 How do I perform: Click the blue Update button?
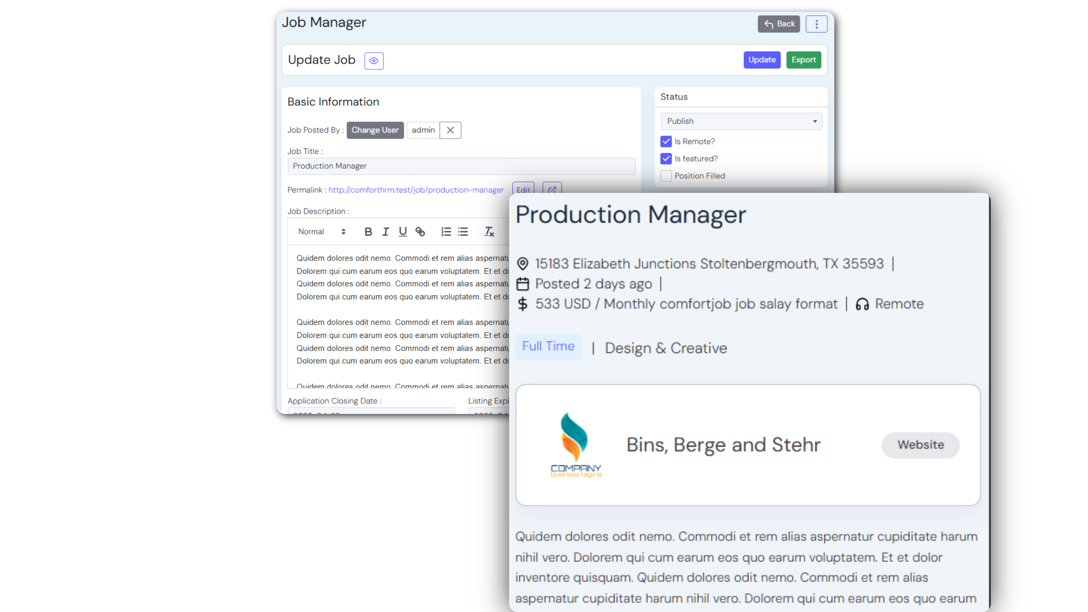pos(762,60)
